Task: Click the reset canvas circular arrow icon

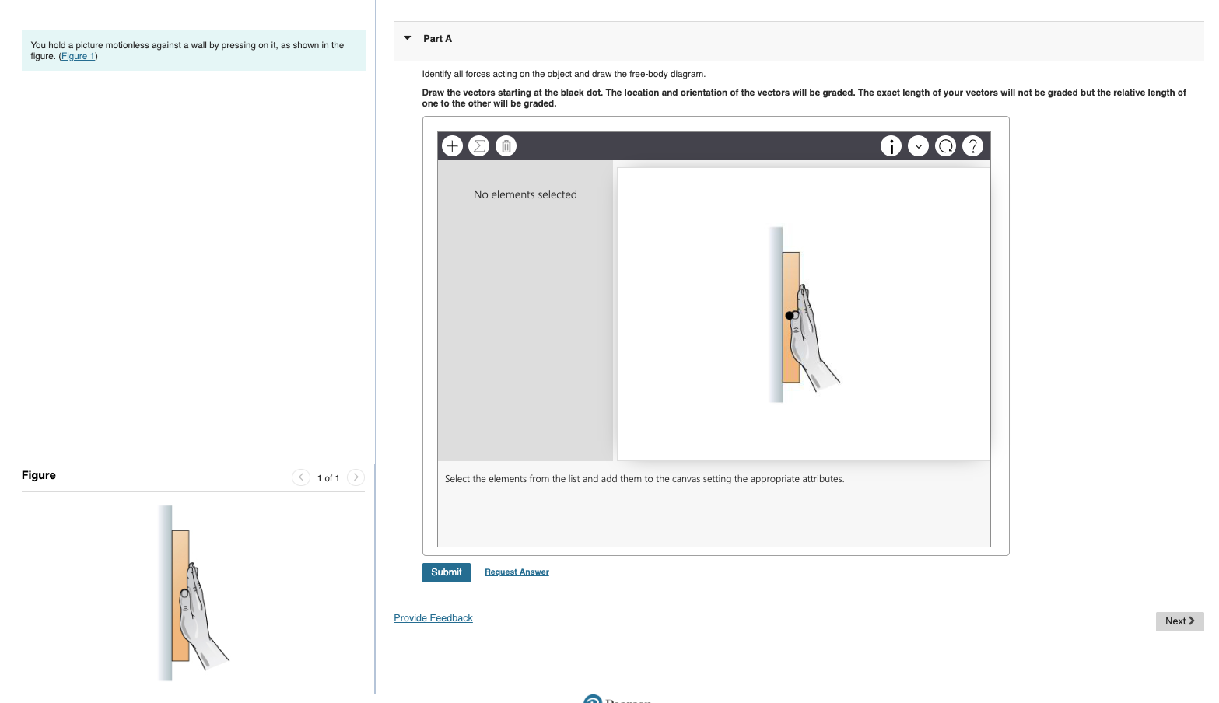Action: coord(945,145)
